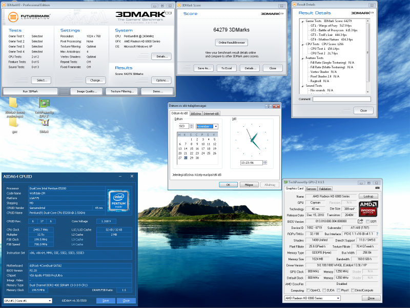This screenshot has height=308, width=410.
Task: Switch to the Időzóna tab
Action: 196,113
